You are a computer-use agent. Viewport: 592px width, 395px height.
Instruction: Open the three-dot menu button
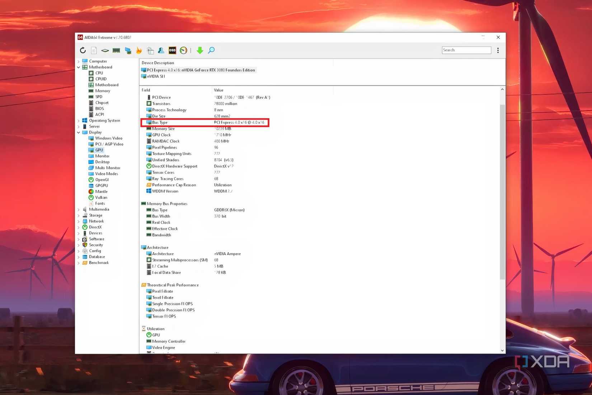498,50
